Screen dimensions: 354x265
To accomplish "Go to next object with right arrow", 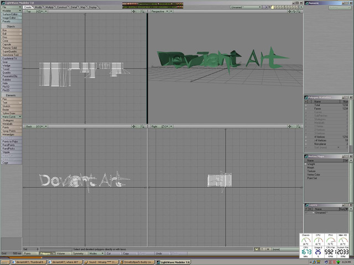I will [x=267, y=7].
